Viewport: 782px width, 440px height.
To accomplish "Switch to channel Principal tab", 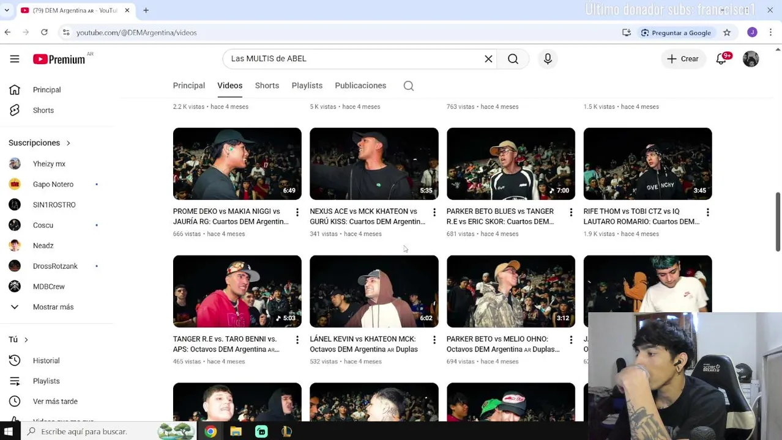I will click(188, 86).
